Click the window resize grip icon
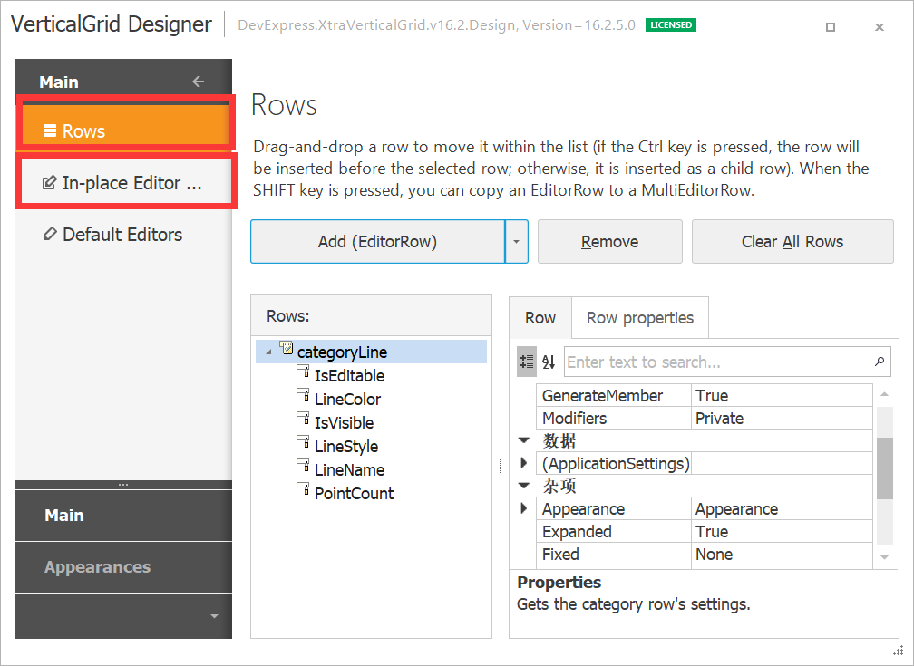914x666 pixels. click(899, 651)
